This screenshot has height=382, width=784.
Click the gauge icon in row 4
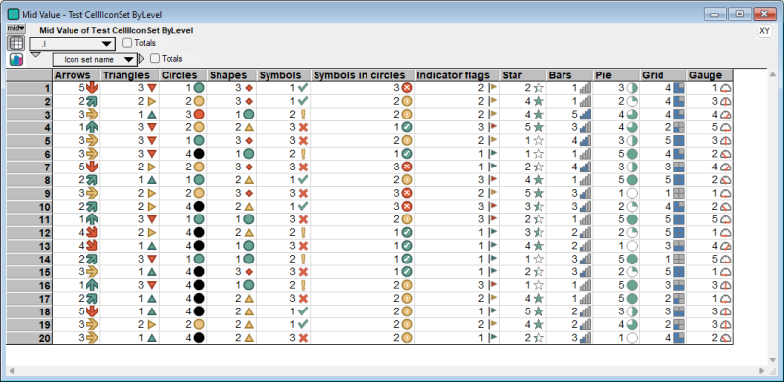tap(725, 127)
